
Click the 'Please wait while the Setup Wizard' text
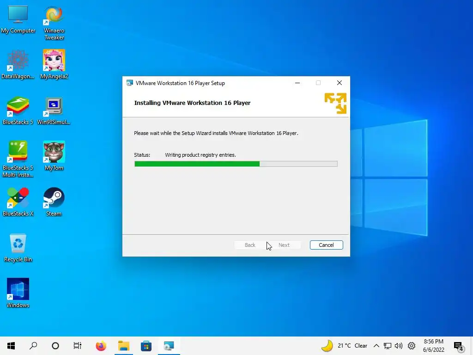[216, 133]
